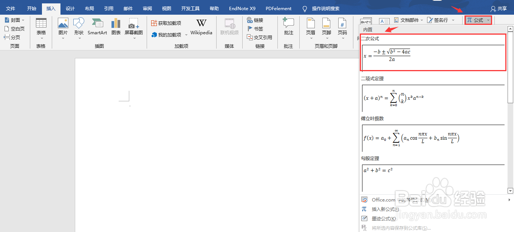Insert a page break (分页)
514x232 pixels.
12,37
